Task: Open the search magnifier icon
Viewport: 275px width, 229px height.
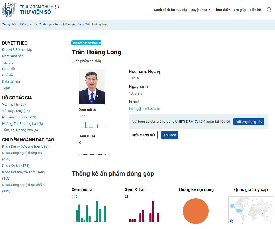Action: click(269, 10)
